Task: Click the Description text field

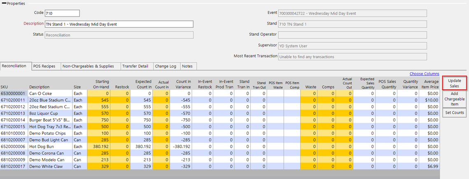Action: coord(119,24)
